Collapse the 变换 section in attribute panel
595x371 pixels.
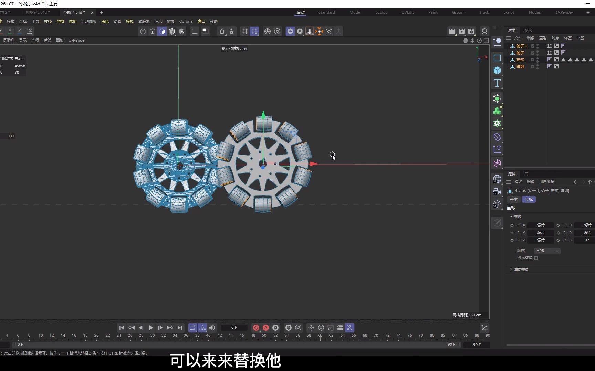click(511, 216)
